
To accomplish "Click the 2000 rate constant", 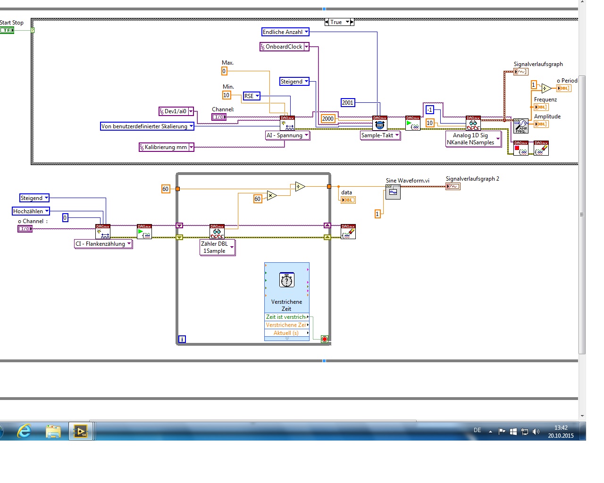I will [x=328, y=119].
